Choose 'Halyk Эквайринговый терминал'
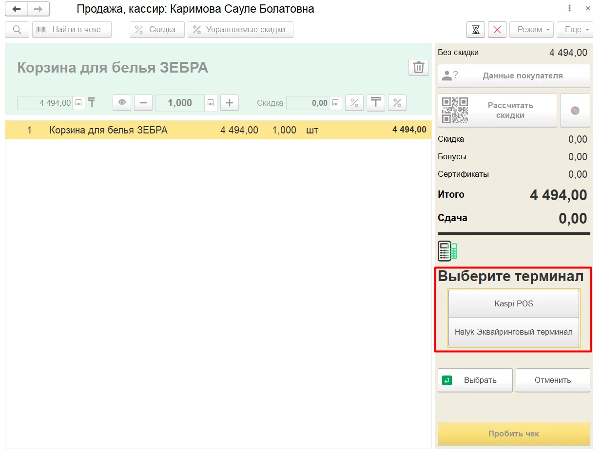The height and width of the screenshot is (452, 602). (514, 332)
